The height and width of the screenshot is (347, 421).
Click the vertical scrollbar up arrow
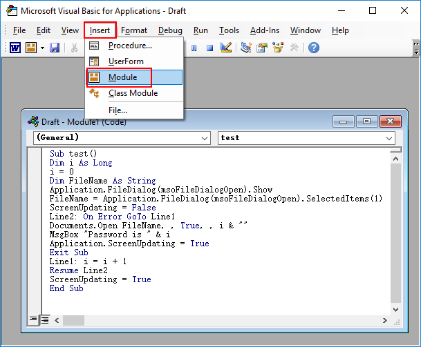click(395, 159)
